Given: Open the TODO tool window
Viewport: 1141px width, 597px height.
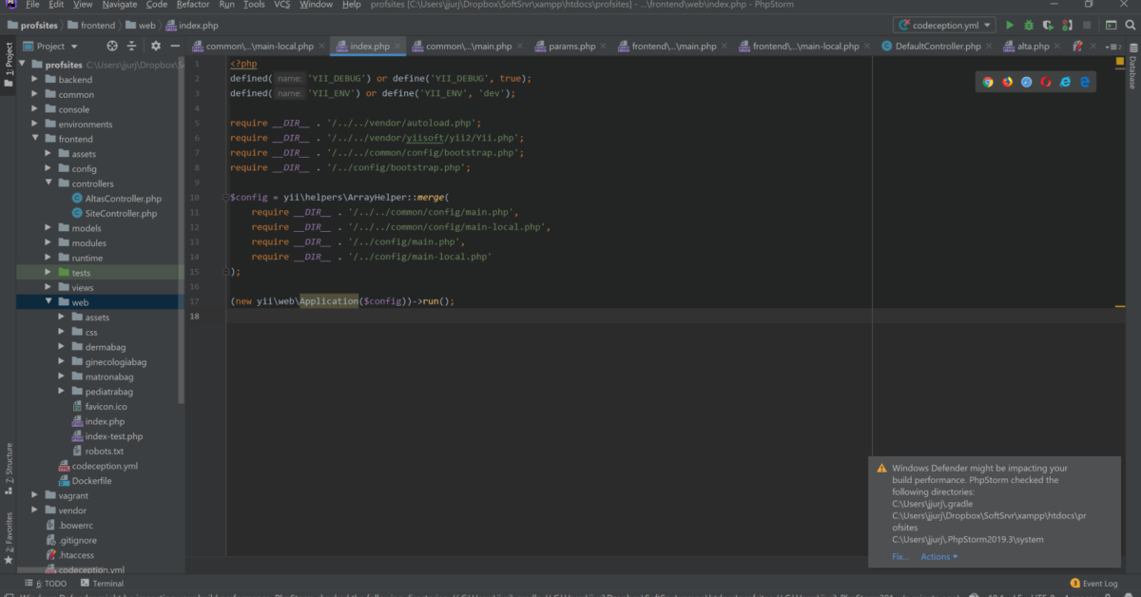Looking at the screenshot, I should (x=46, y=584).
